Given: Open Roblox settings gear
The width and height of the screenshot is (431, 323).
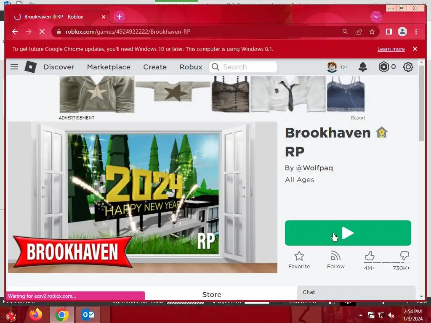Looking at the screenshot, I should [408, 67].
